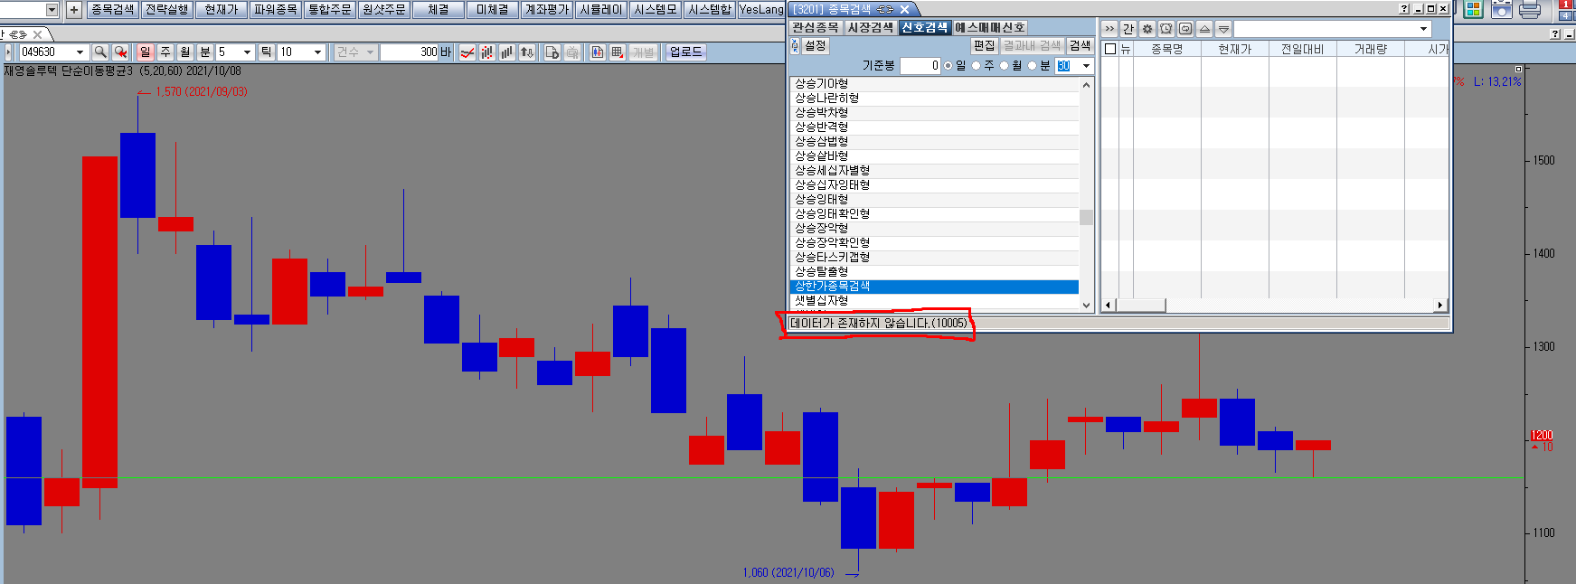The width and height of the screenshot is (1576, 584).
Task: Click the plus icon in top toolbar
Action: [x=74, y=10]
